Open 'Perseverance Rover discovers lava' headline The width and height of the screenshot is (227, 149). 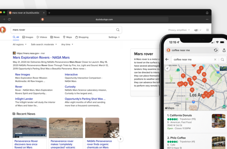[26, 144]
